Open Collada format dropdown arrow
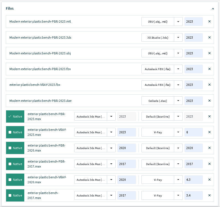This screenshot has height=207, width=220. [x=178, y=101]
